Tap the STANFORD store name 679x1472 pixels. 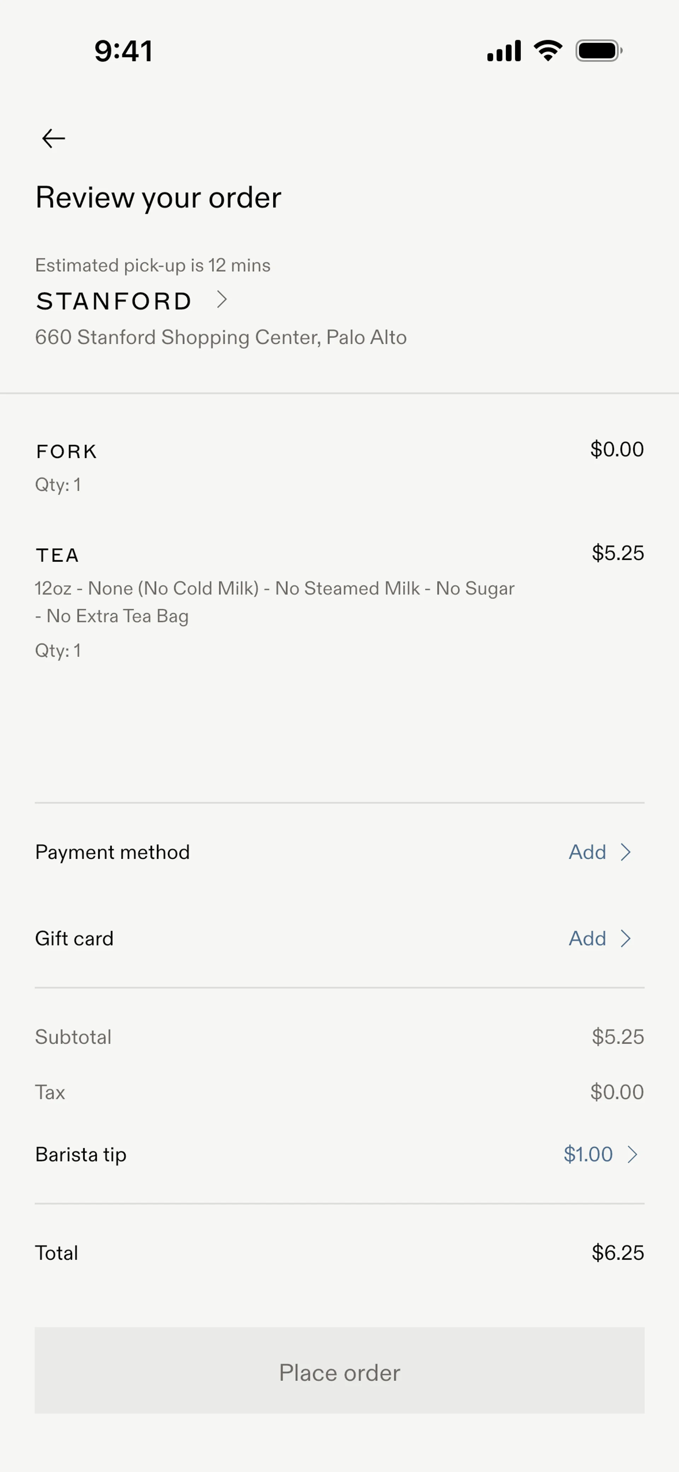pos(114,301)
